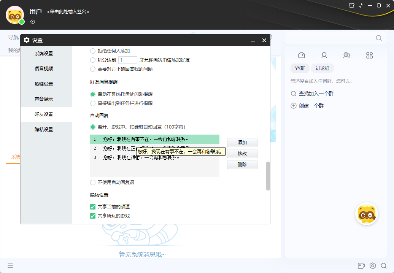
Task: Click the 单击此处输入签名 signature field
Action: click(x=68, y=12)
